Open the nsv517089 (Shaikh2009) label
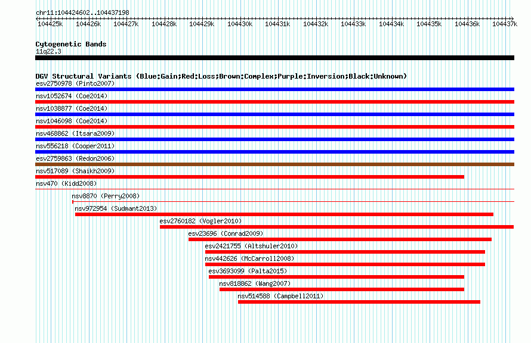 point(75,171)
